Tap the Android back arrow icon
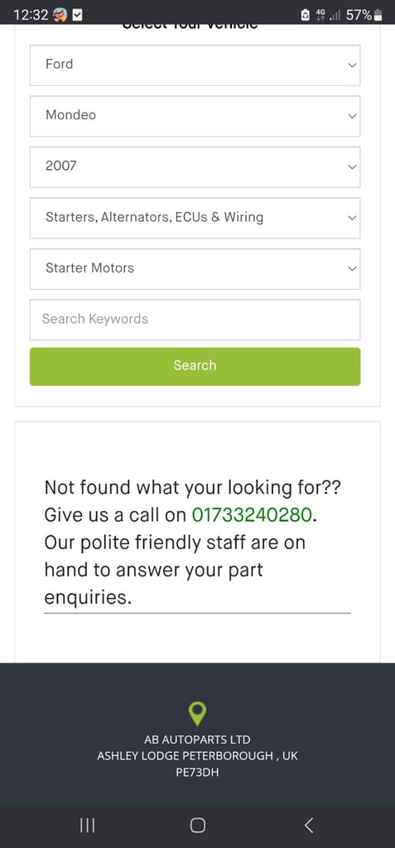This screenshot has width=395, height=848. point(308,825)
